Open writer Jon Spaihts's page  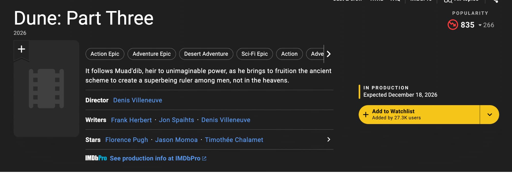point(176,120)
